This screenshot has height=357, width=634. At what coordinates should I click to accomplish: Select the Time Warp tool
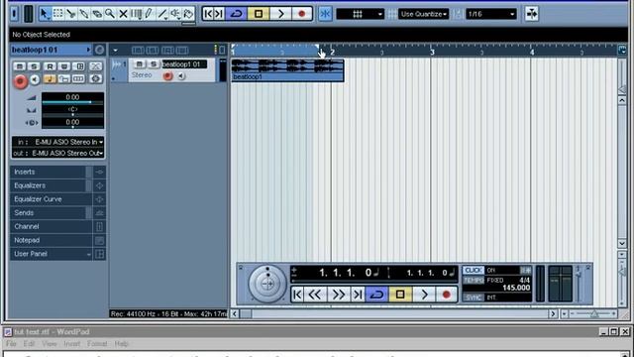coord(137,14)
